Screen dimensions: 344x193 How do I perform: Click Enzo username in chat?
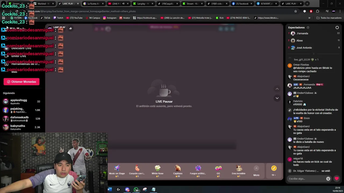coord(307,118)
